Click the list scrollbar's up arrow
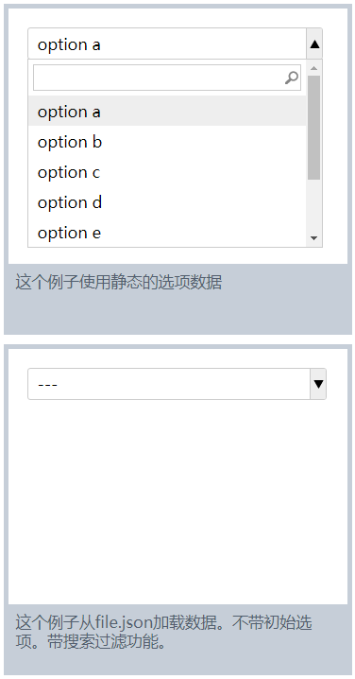The height and width of the screenshot is (679, 355). point(313,68)
